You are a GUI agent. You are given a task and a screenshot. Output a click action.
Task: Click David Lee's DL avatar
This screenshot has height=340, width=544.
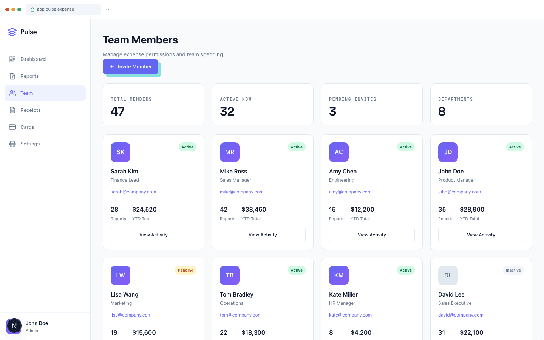(x=448, y=275)
